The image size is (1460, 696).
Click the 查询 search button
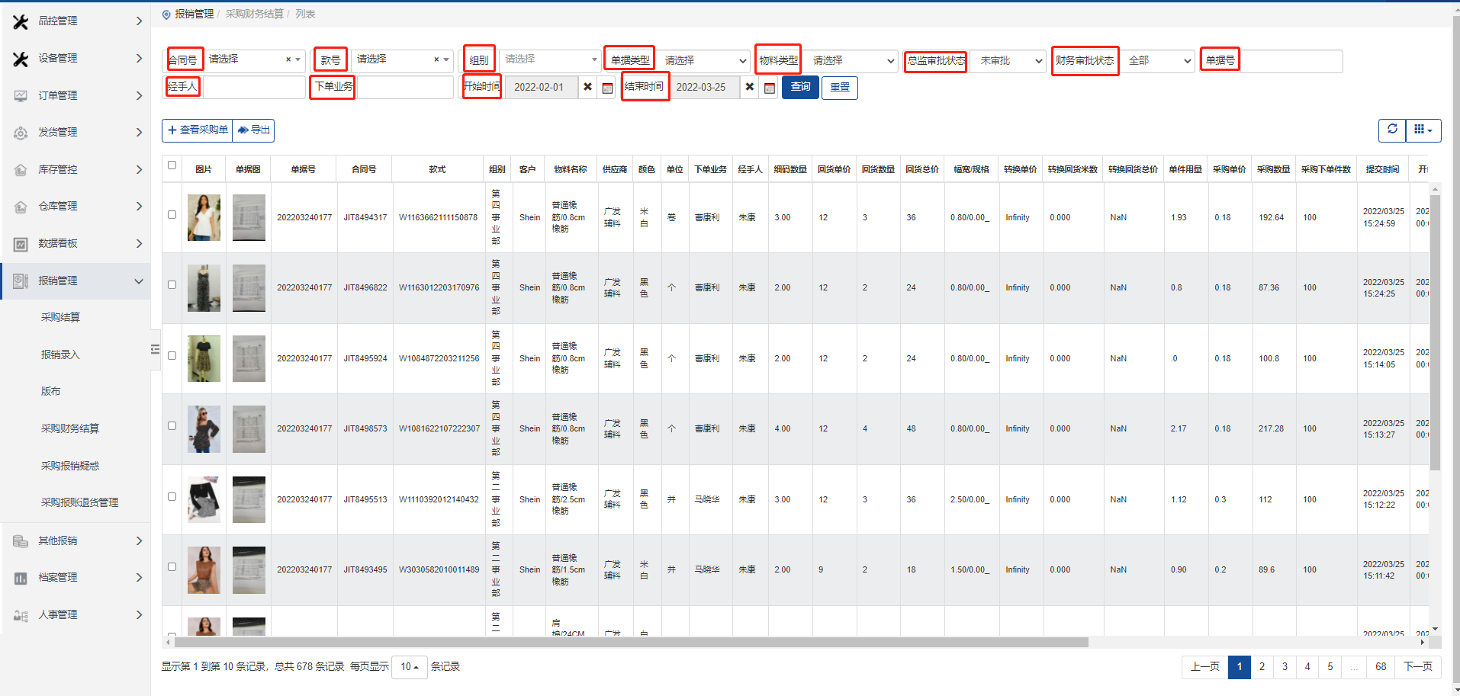click(800, 87)
